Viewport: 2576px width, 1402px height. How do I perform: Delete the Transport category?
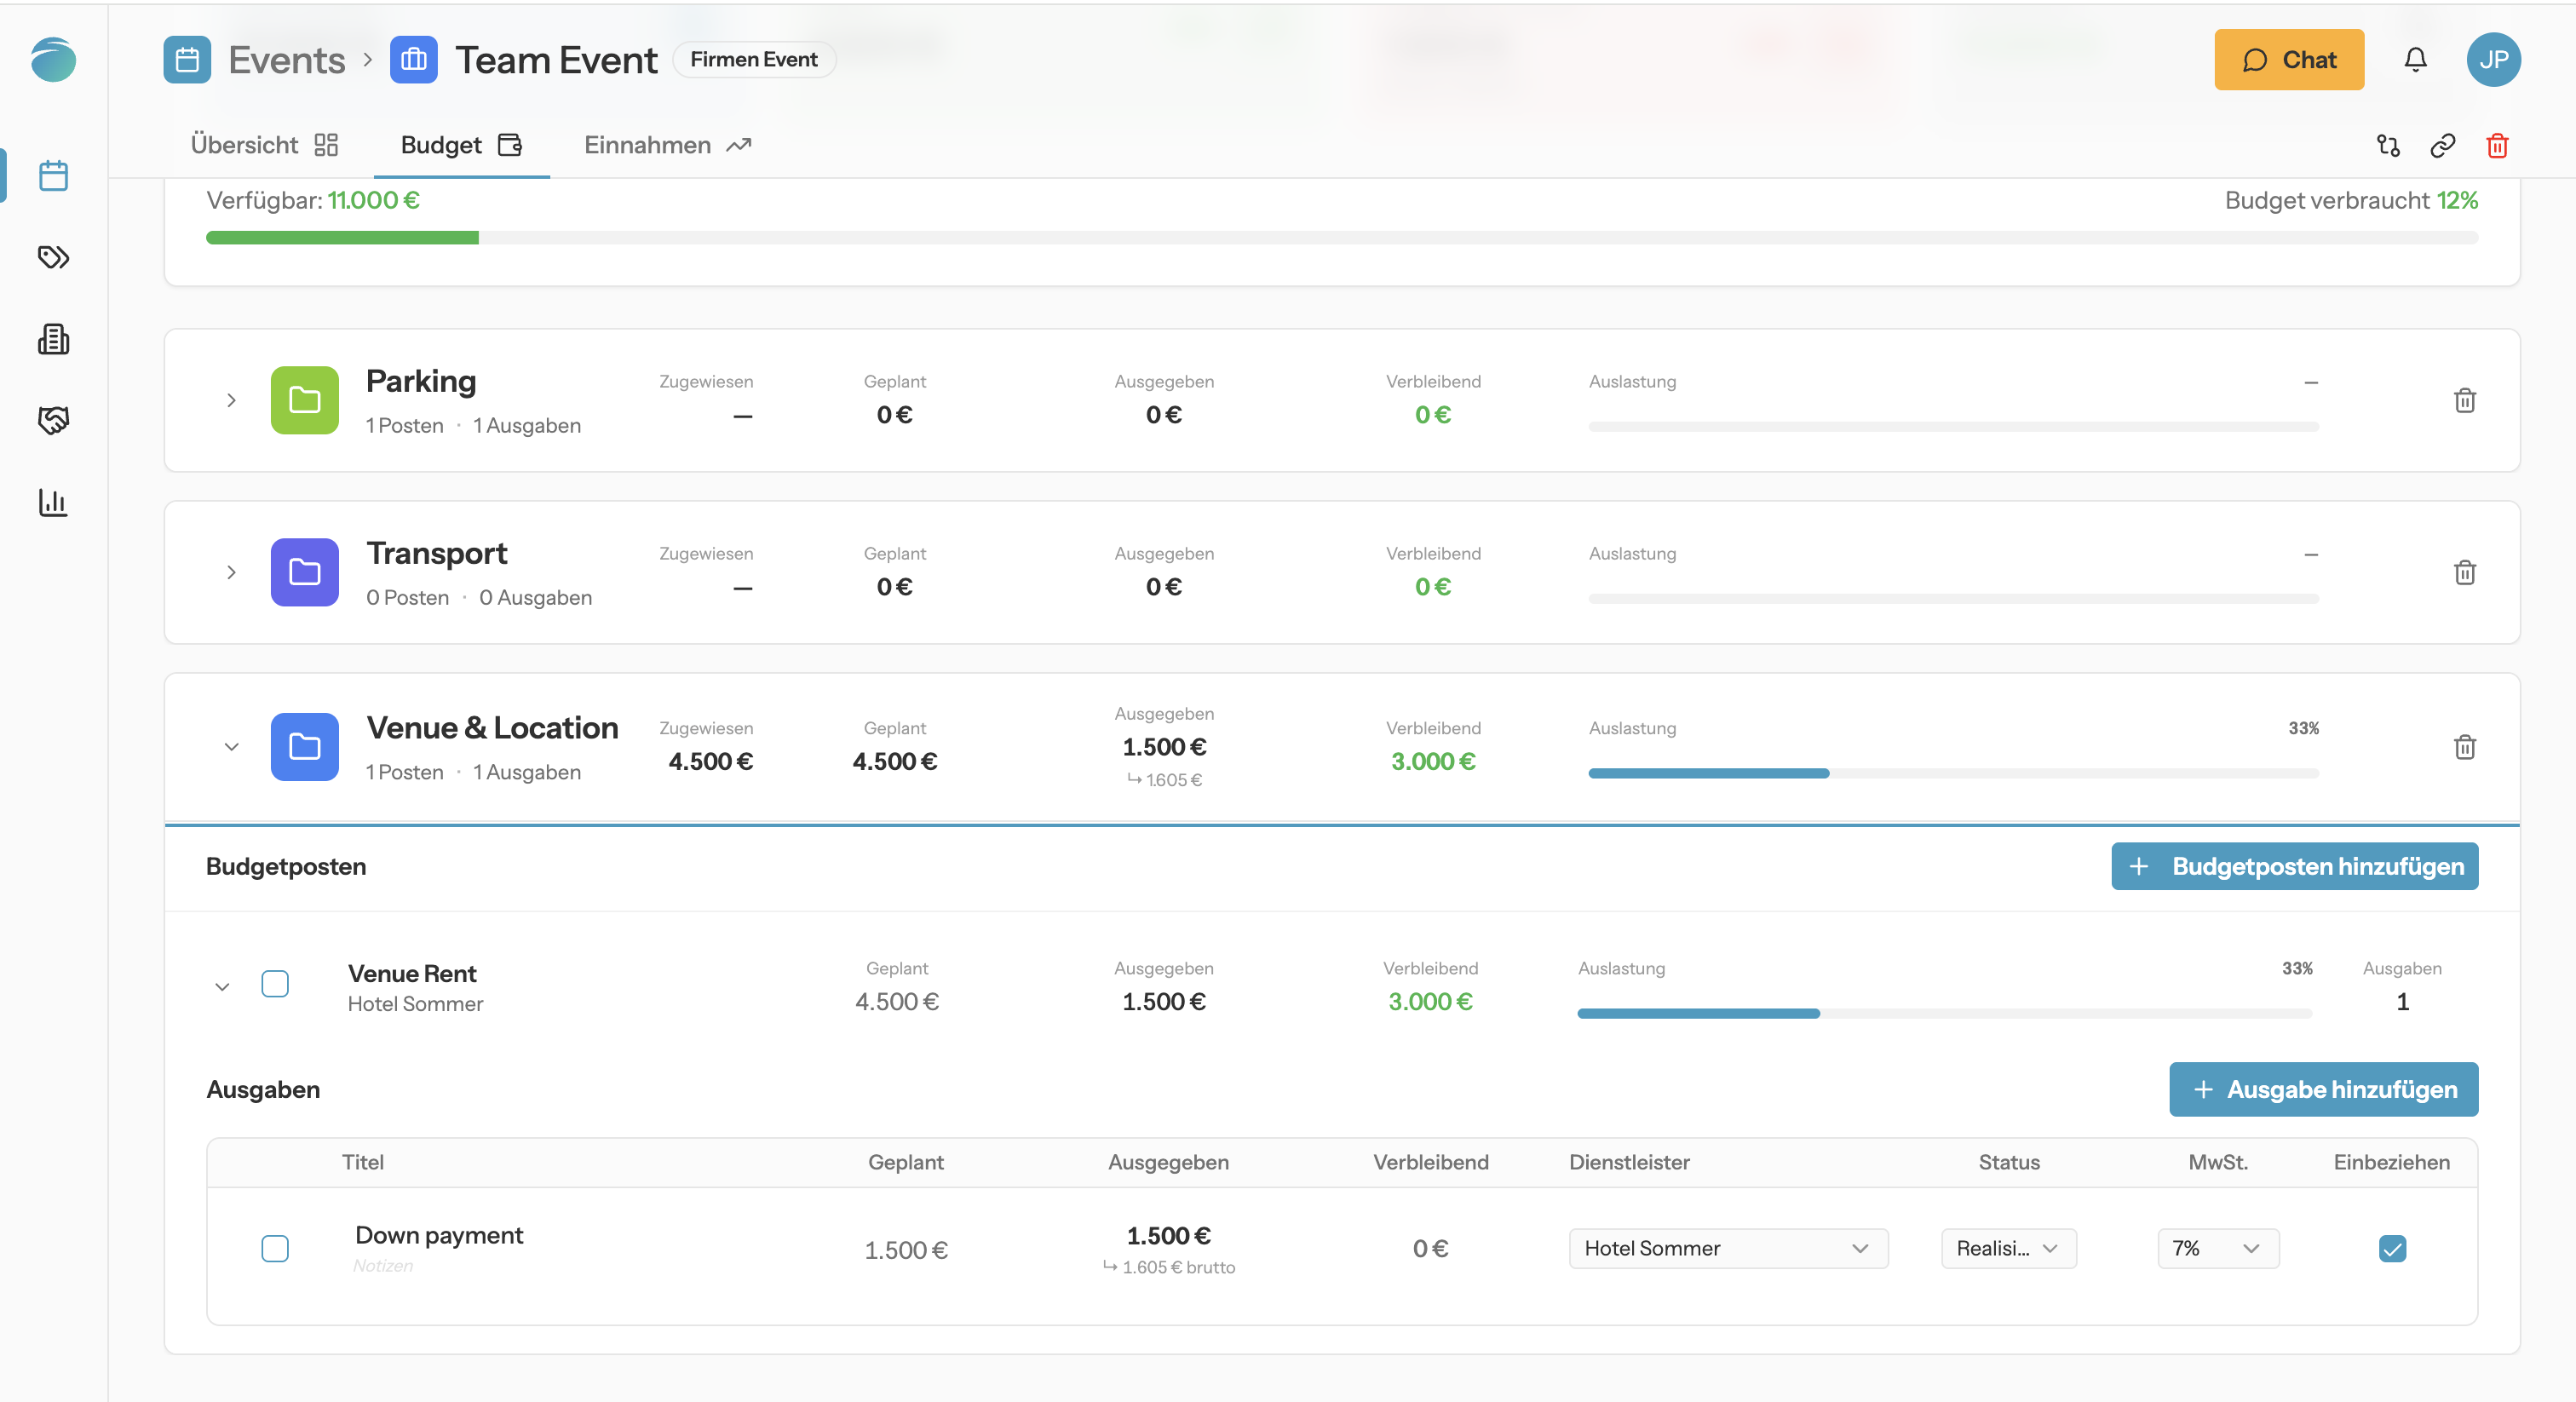click(x=2465, y=572)
